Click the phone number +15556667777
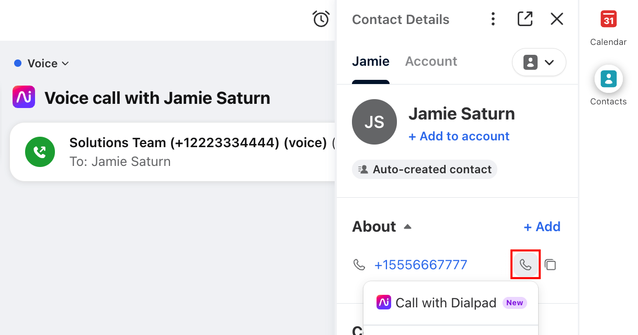The width and height of the screenshot is (638, 335). tap(420, 265)
